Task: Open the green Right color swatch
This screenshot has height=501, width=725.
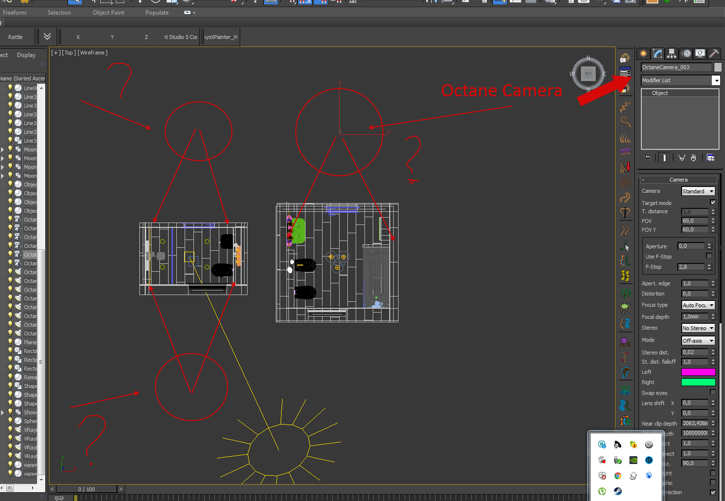Action: [x=698, y=382]
